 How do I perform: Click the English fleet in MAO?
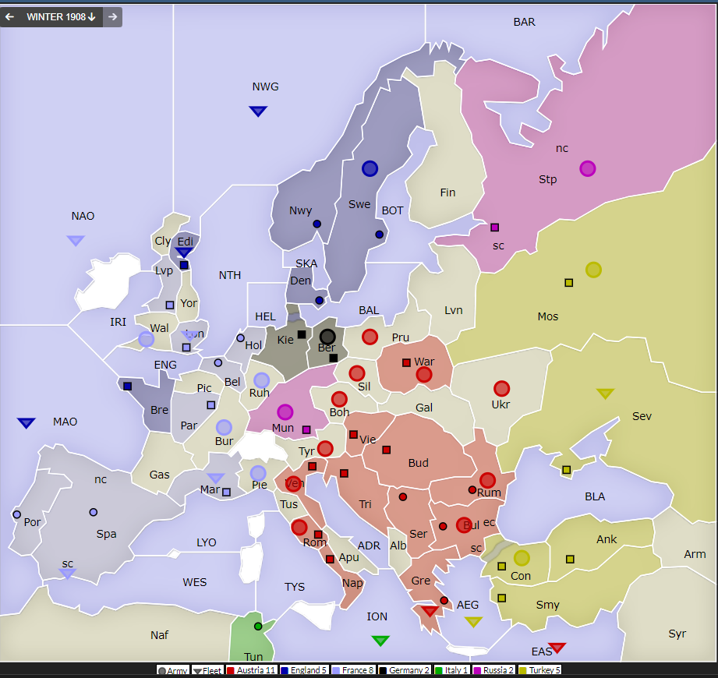pyautogui.click(x=26, y=422)
